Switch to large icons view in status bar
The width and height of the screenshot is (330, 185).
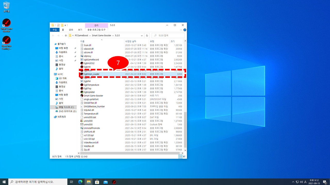[x=184, y=156]
